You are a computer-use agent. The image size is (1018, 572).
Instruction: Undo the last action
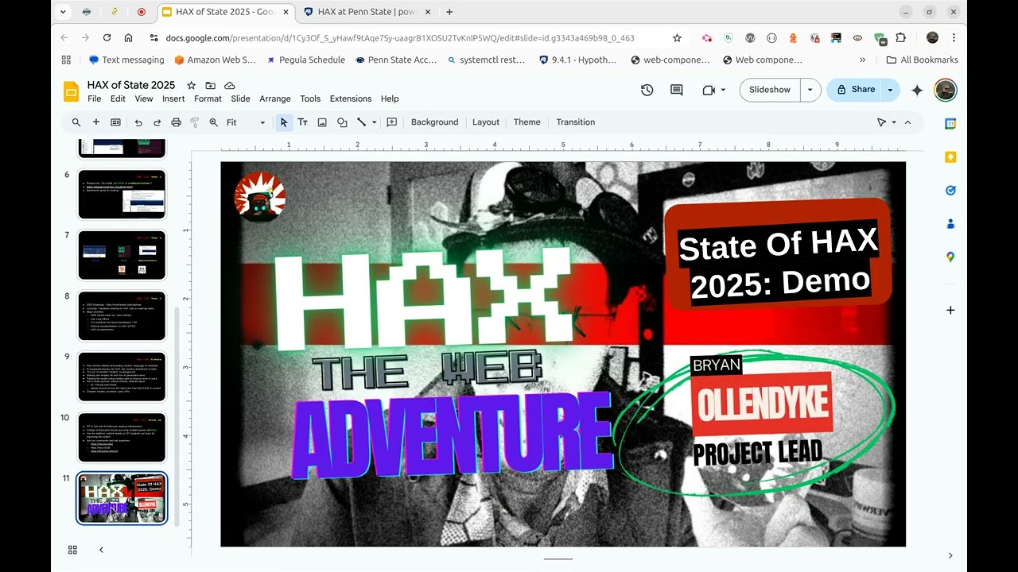pos(138,122)
